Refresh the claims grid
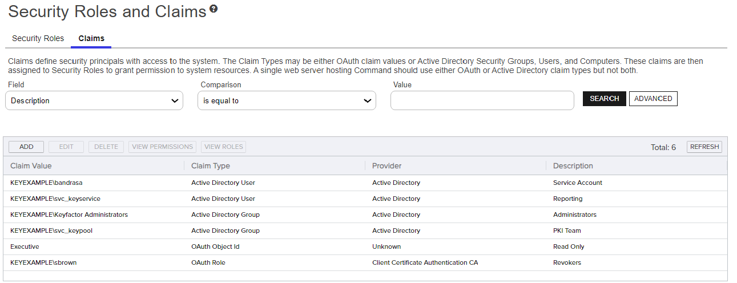Viewport: 737px width, 283px height. (x=704, y=147)
